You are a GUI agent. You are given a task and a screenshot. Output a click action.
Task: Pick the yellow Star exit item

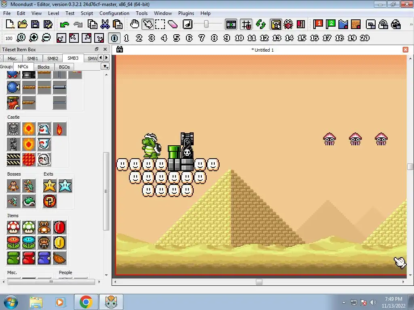coord(50,186)
